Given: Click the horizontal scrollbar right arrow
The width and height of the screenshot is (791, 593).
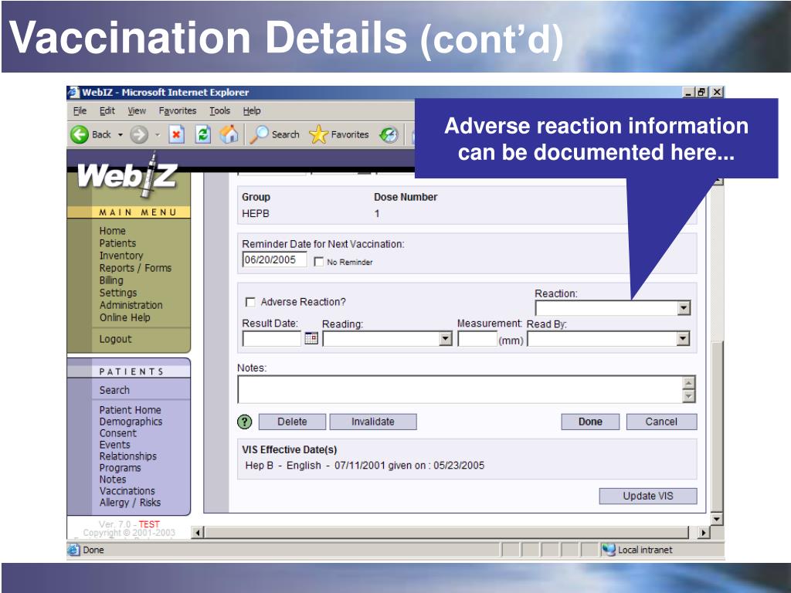Looking at the screenshot, I should [703, 533].
